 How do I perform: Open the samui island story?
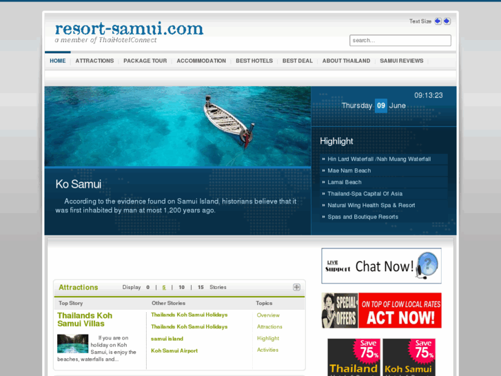tap(167, 339)
